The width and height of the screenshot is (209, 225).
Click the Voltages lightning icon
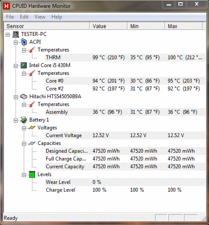pyautogui.click(x=32, y=128)
